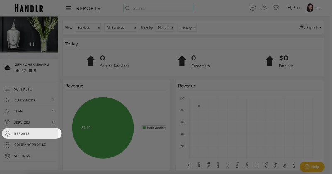Image resolution: width=332 pixels, height=174 pixels.
Task: Open Company Profile in the sidebar
Action: (29, 145)
